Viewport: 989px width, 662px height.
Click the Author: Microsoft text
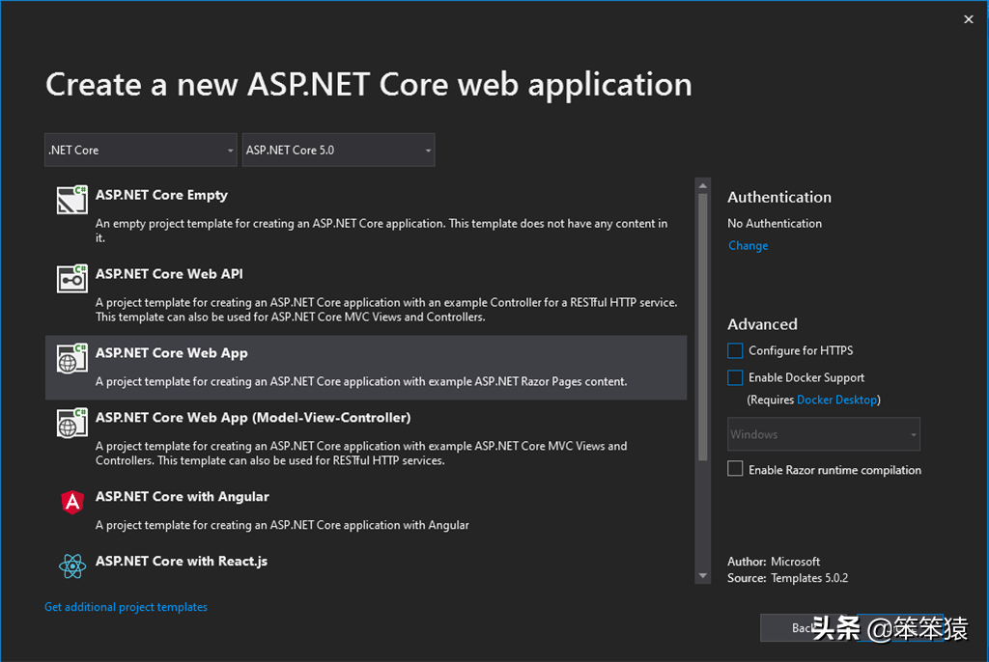(774, 562)
